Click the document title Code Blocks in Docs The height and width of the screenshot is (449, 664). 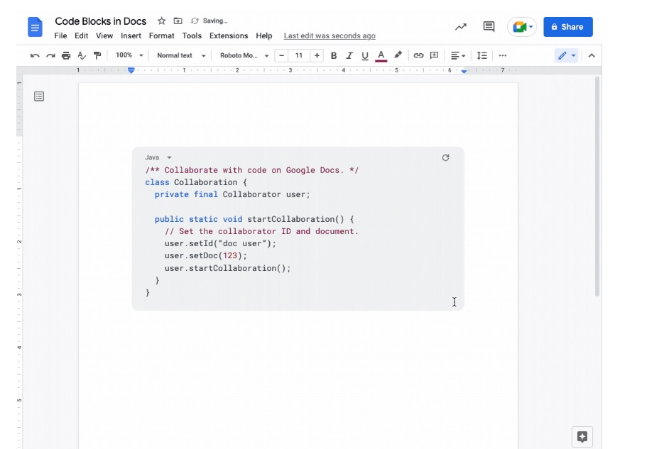[x=101, y=21]
